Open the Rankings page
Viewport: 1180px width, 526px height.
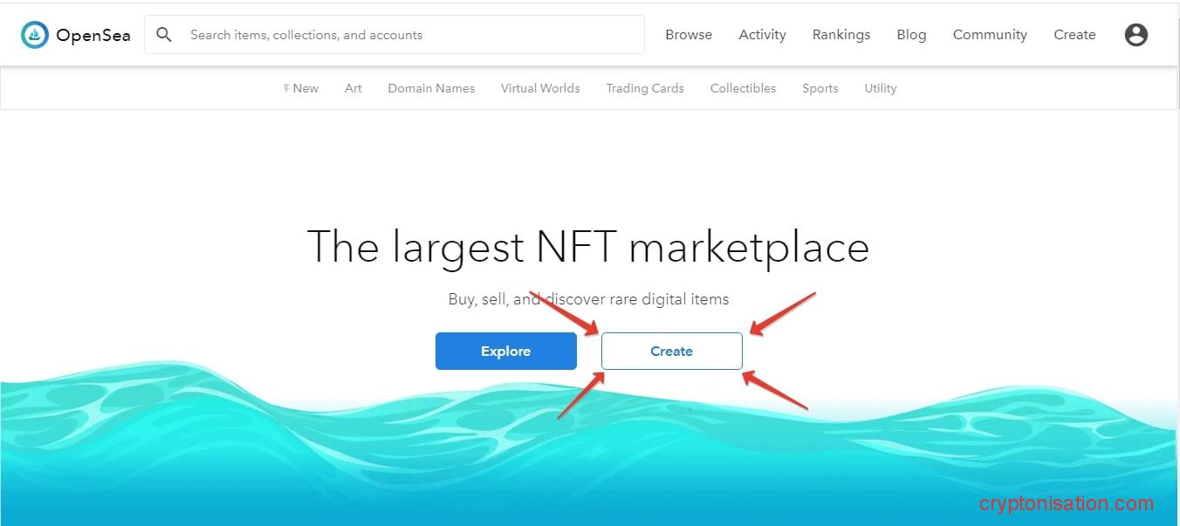click(840, 35)
